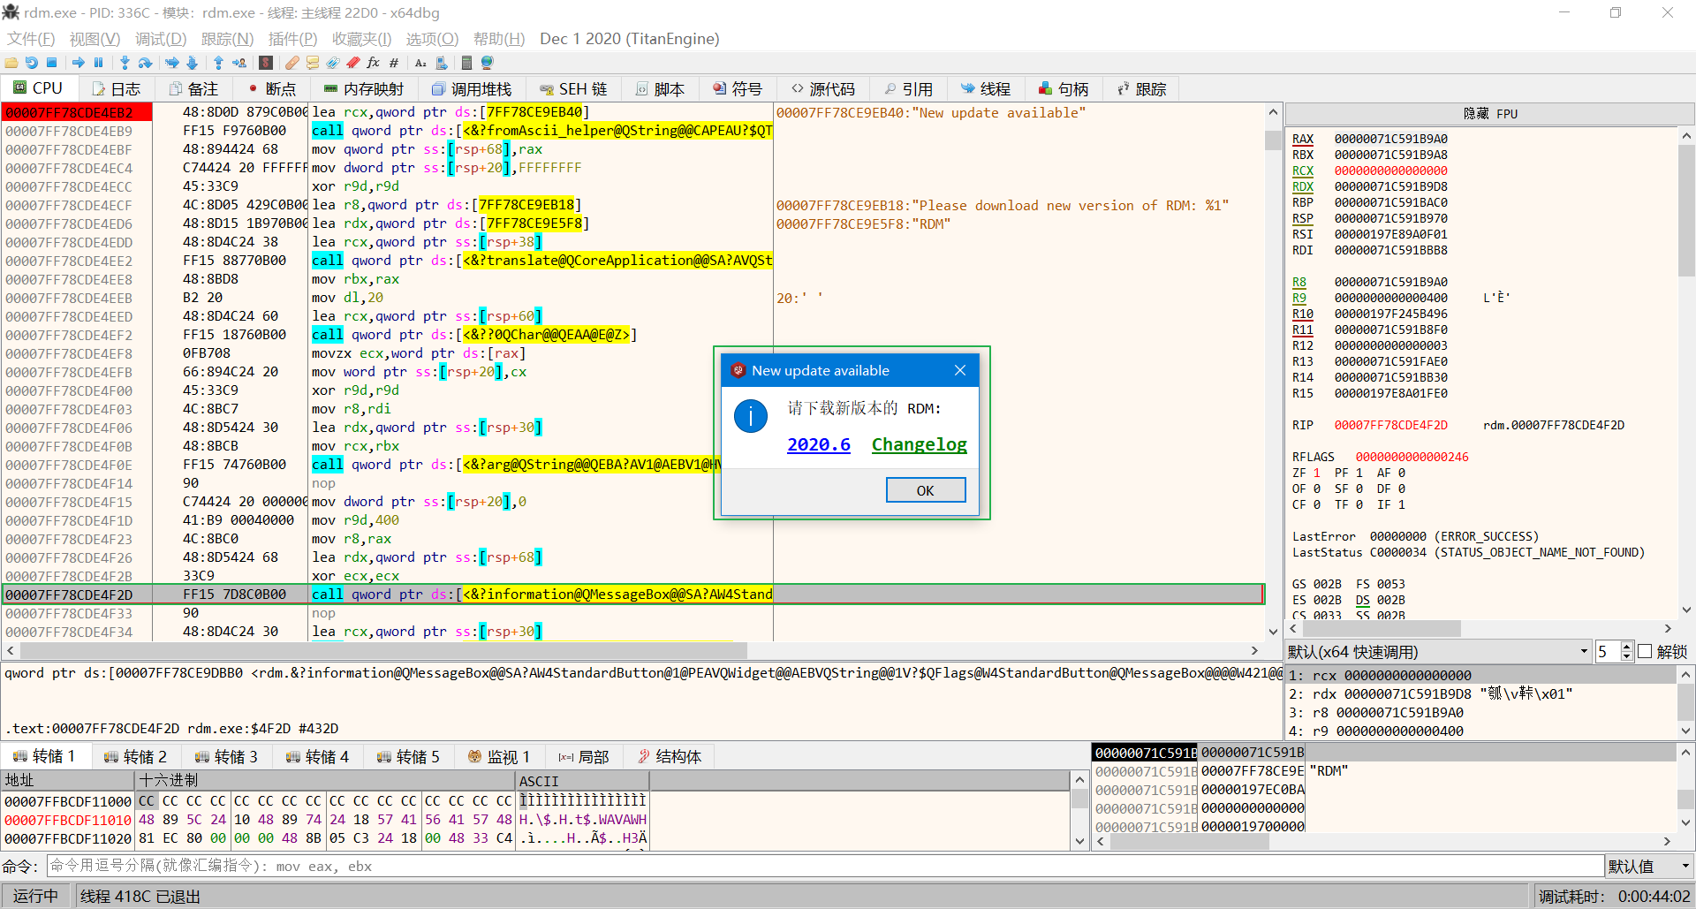1696x909 pixels.
Task: Increase the argument count spinner value
Action: point(1627,648)
